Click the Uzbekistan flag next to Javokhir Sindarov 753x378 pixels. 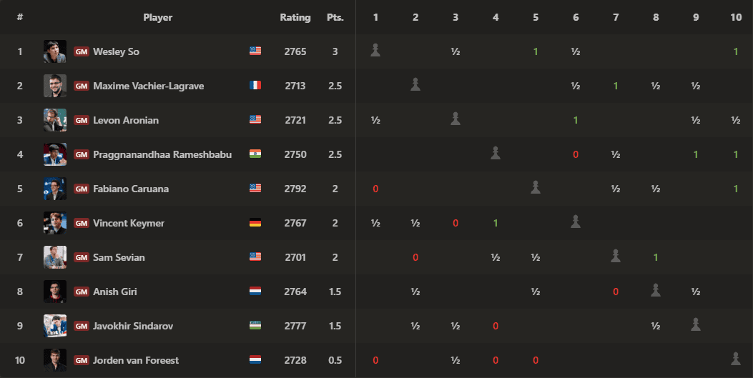[255, 326]
